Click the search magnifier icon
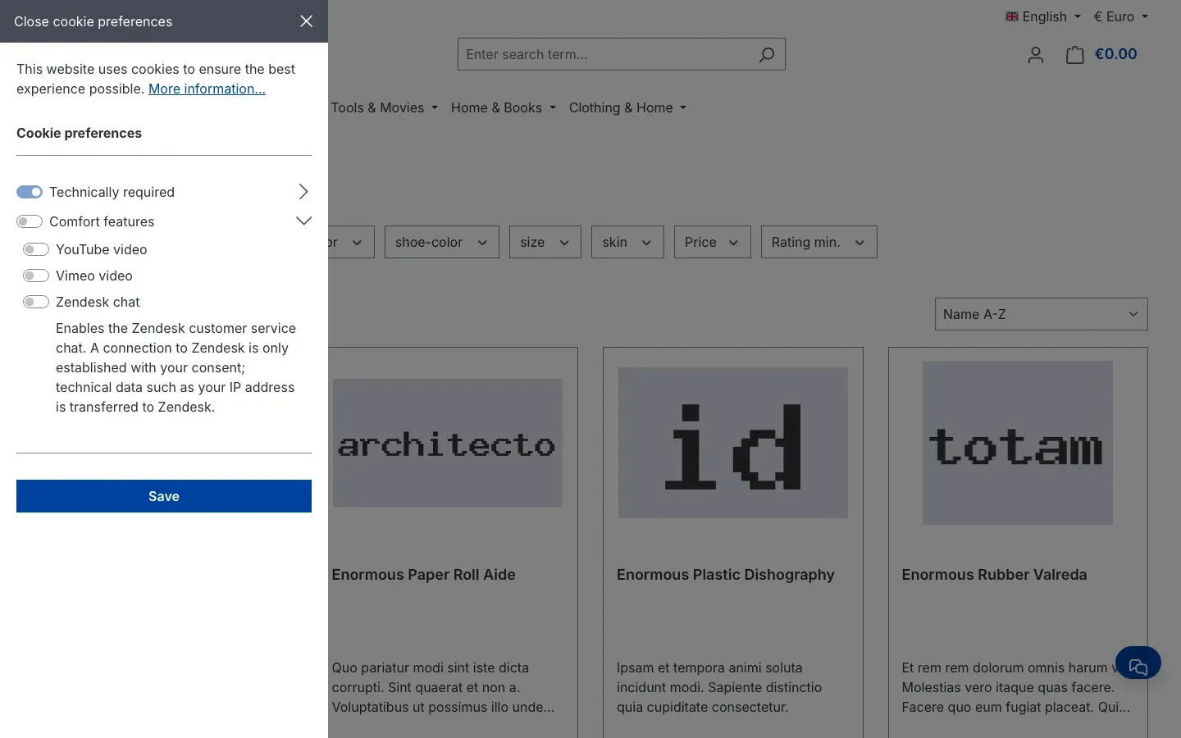1181x738 pixels. click(766, 54)
